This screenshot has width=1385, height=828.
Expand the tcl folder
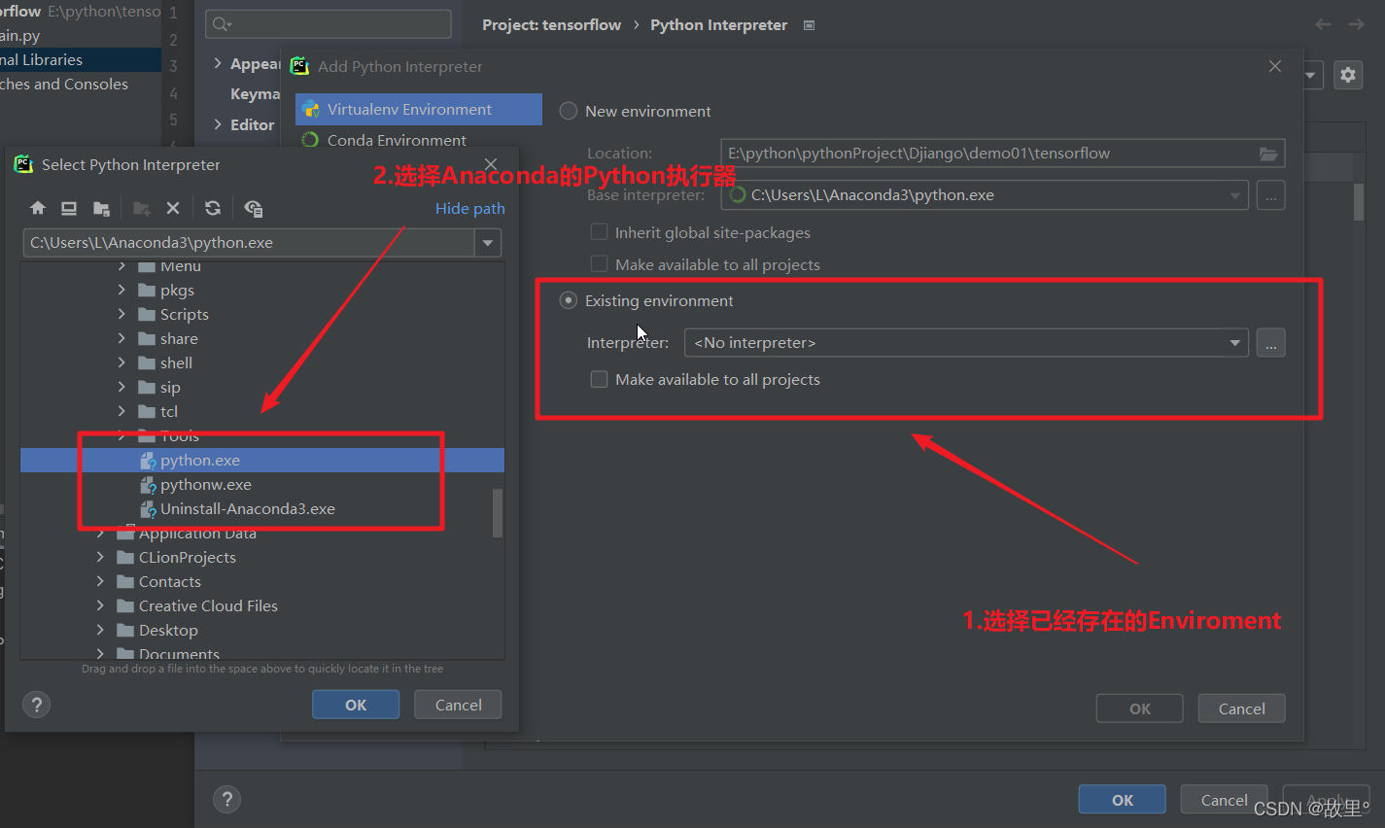121,411
